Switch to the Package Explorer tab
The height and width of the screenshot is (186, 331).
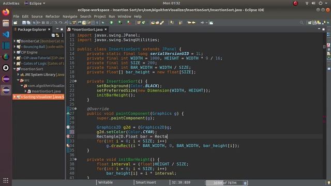point(32,29)
